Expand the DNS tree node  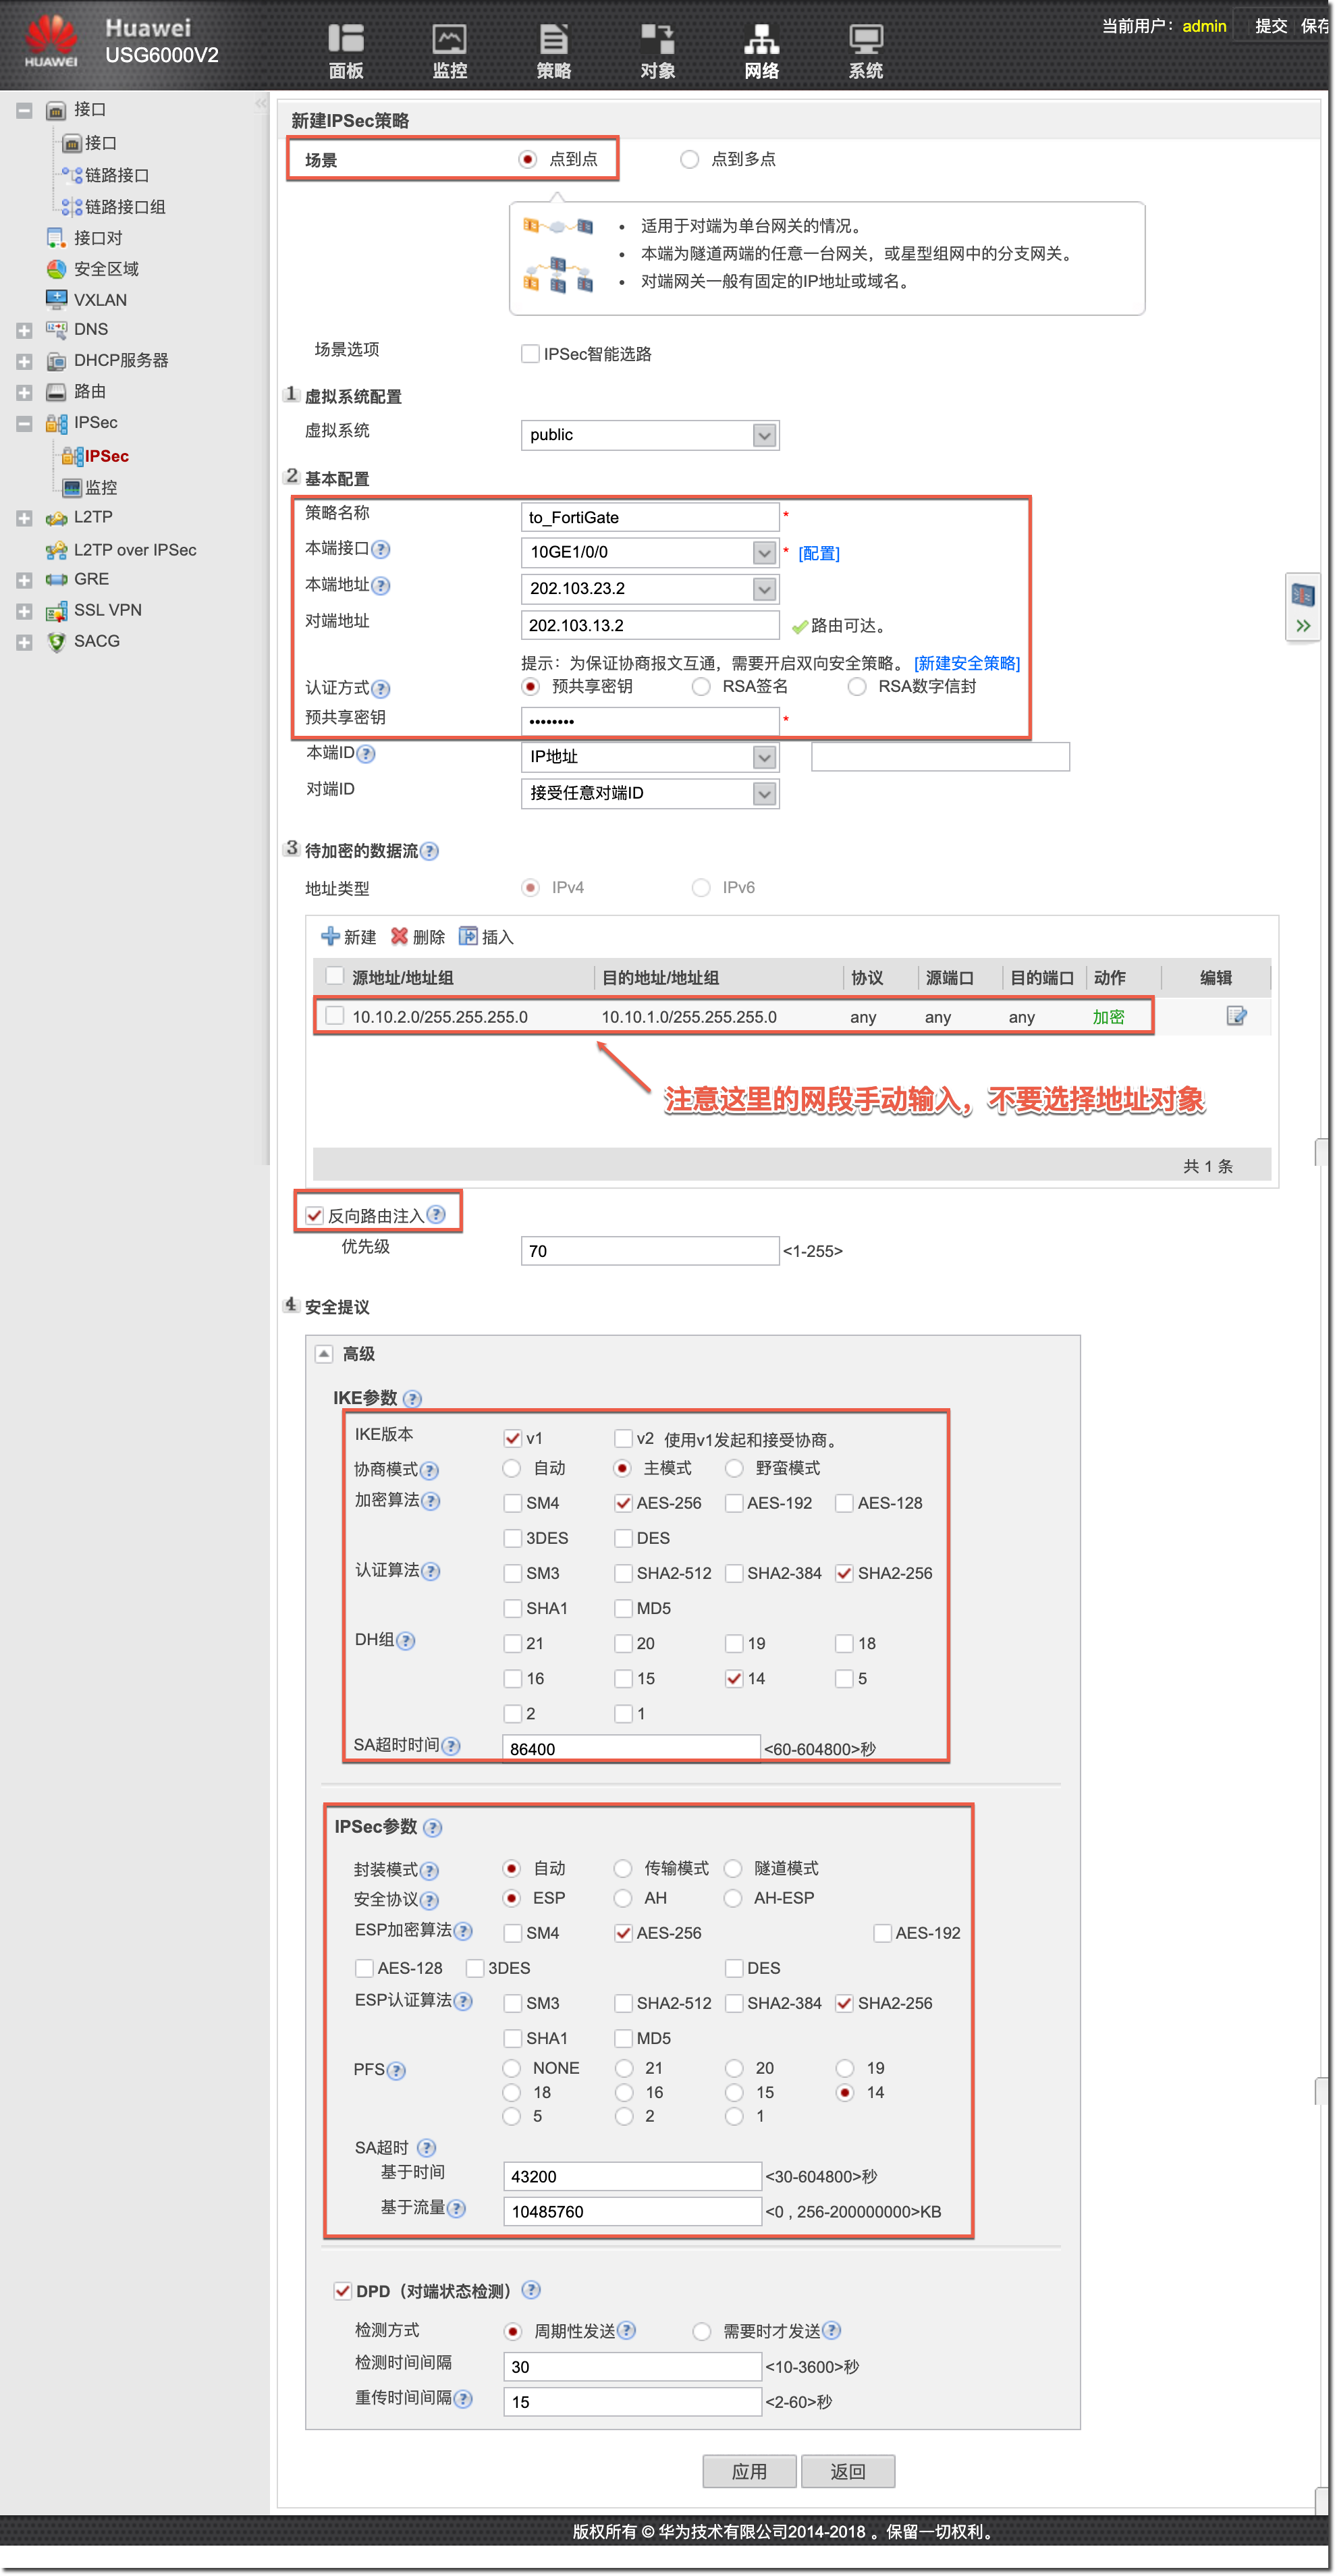(24, 330)
